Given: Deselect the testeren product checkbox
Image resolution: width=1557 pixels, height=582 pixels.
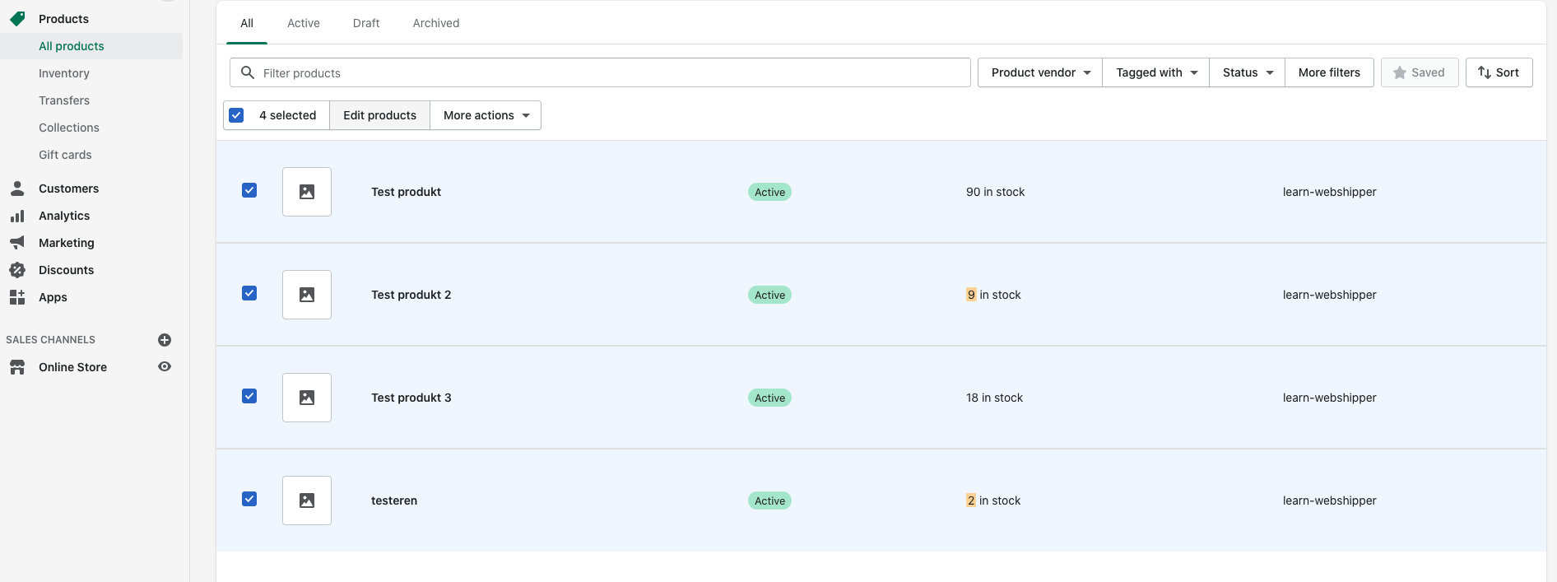Looking at the screenshot, I should (x=249, y=499).
